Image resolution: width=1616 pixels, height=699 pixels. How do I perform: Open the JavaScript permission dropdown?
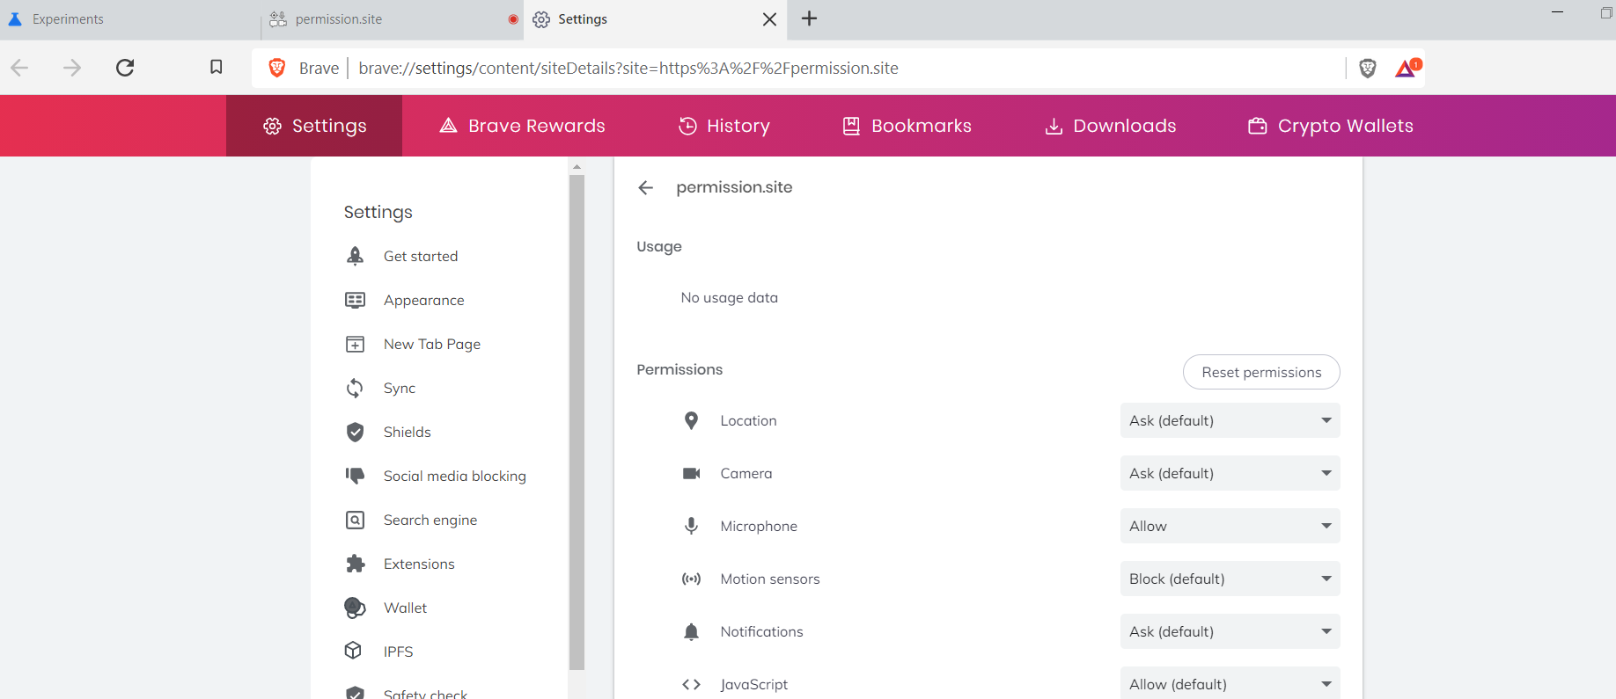point(1230,683)
